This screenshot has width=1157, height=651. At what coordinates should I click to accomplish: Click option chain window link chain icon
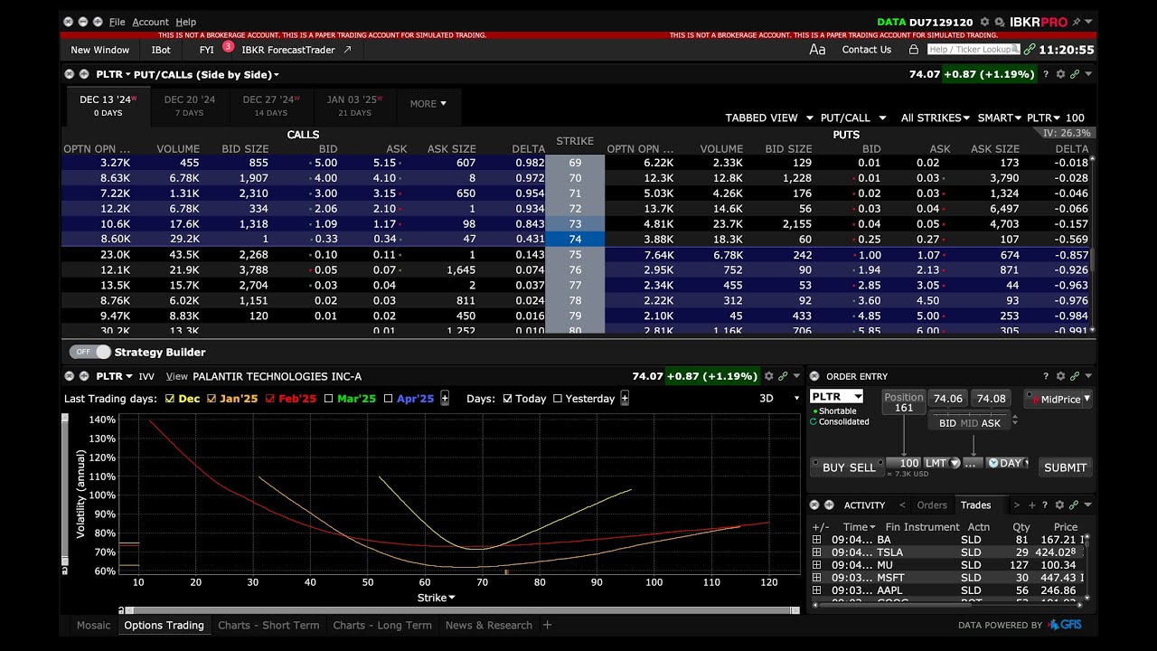[1075, 74]
